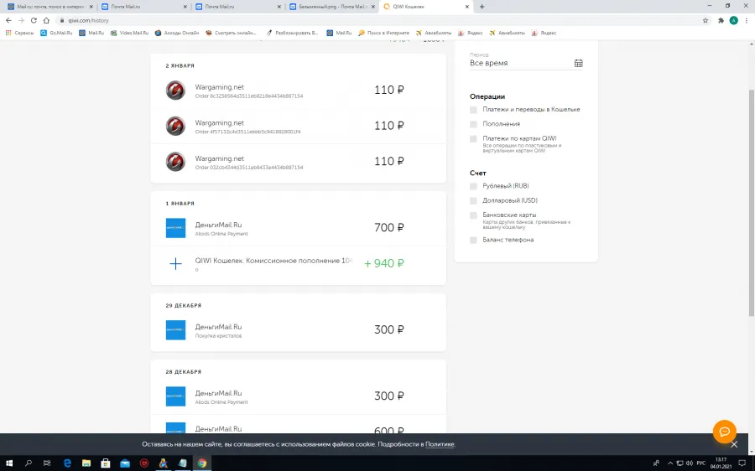The image size is (755, 471).
Task: Open the notification center icon
Action: coord(742,463)
